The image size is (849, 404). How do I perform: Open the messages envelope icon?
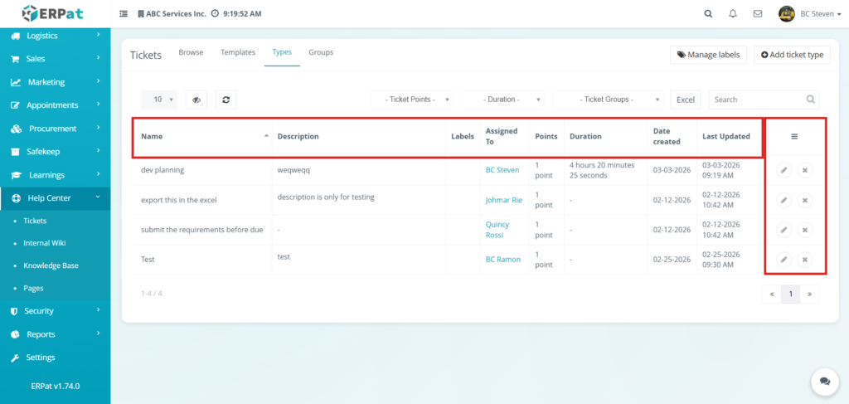[757, 14]
